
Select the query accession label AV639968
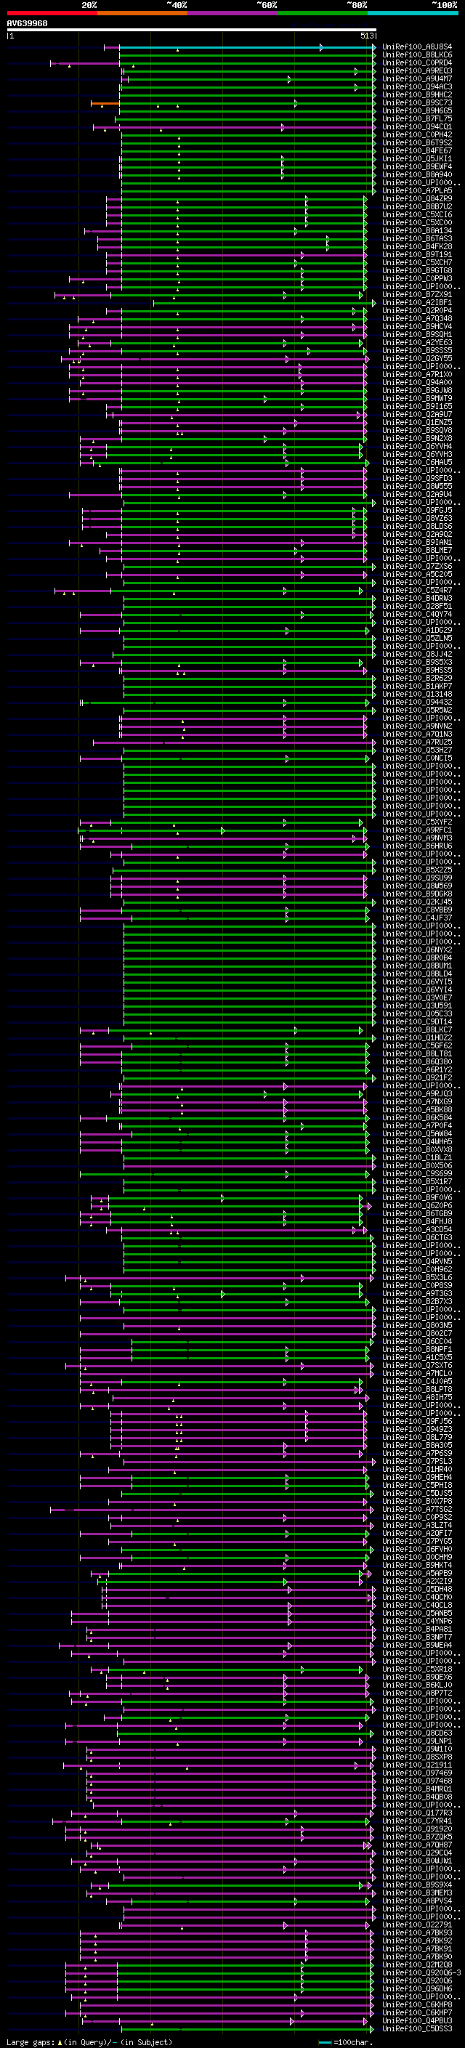coord(27,23)
